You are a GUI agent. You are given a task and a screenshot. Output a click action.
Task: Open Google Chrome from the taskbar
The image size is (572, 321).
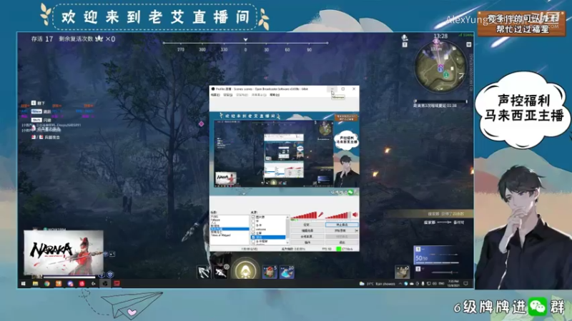[x=47, y=283]
